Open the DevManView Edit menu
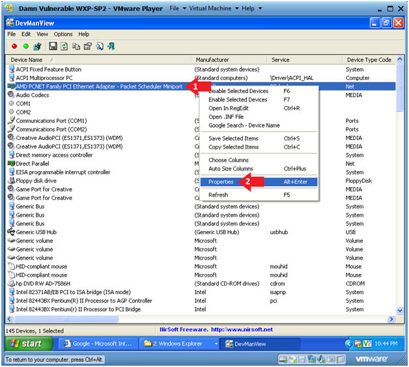 [26, 34]
